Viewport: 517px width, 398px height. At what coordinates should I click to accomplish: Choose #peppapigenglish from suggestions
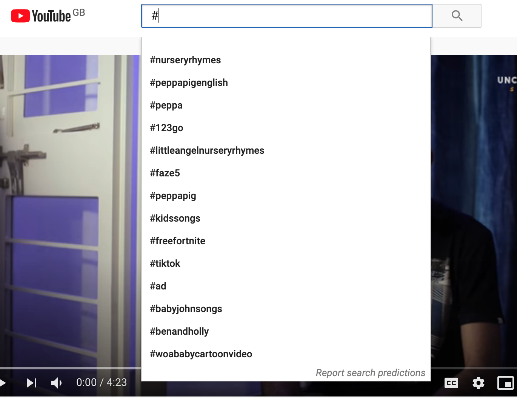pos(286,83)
